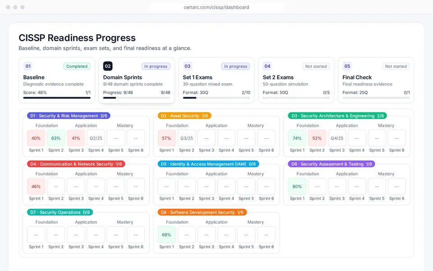Select the D1 Sprint 2 tile at 63%
Image resolution: width=433 pixels, height=271 pixels.
56,138
